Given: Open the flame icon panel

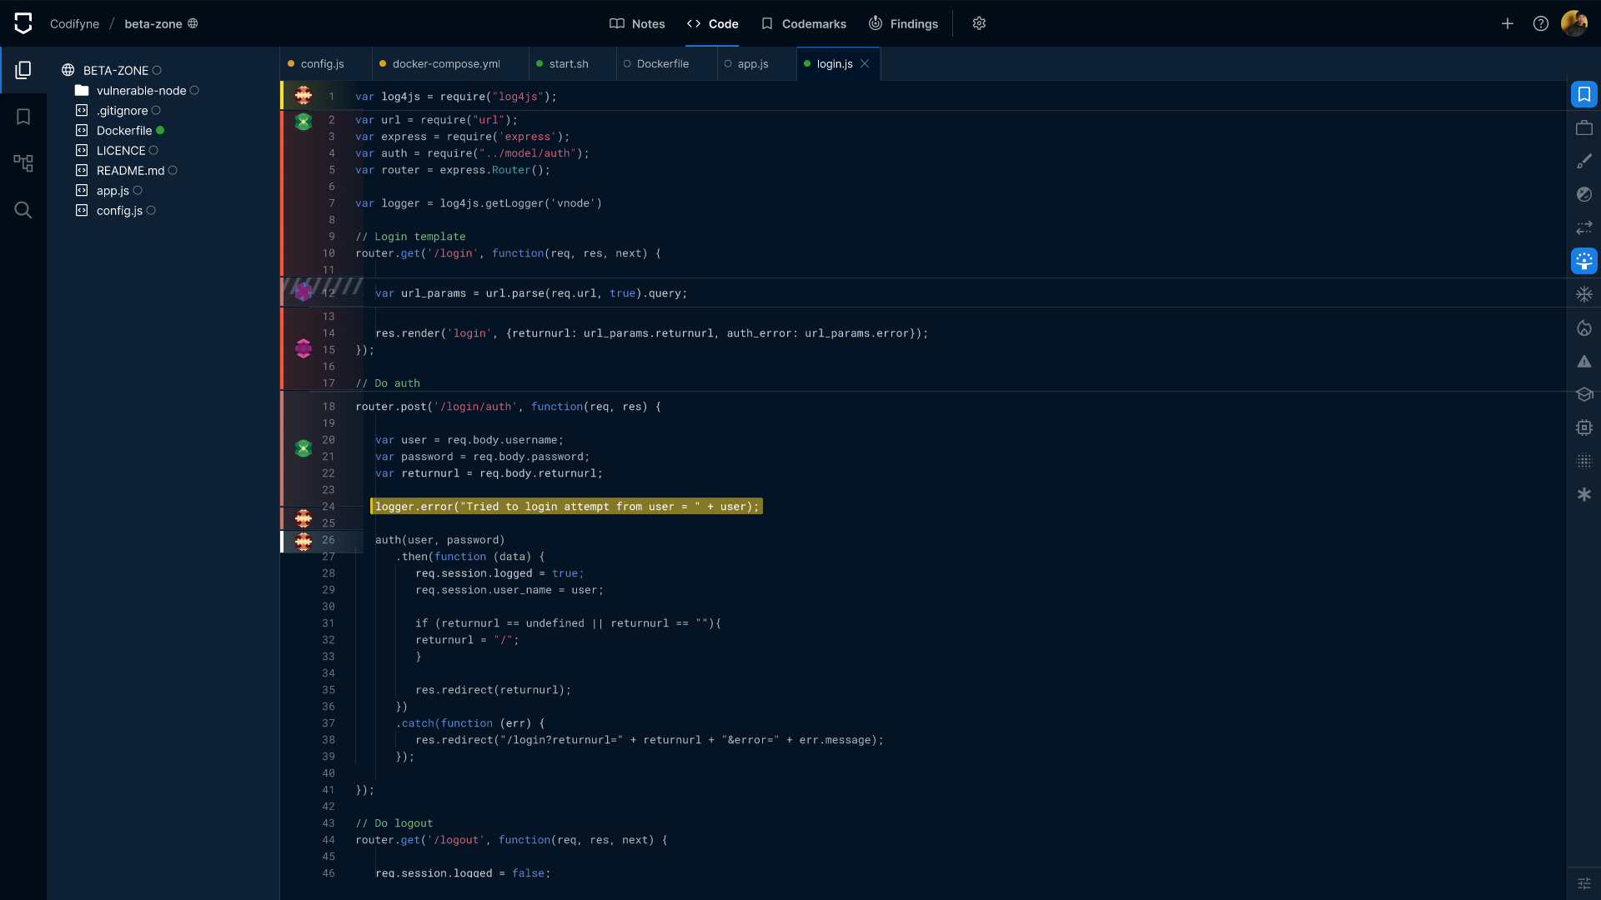Looking at the screenshot, I should (1583, 327).
